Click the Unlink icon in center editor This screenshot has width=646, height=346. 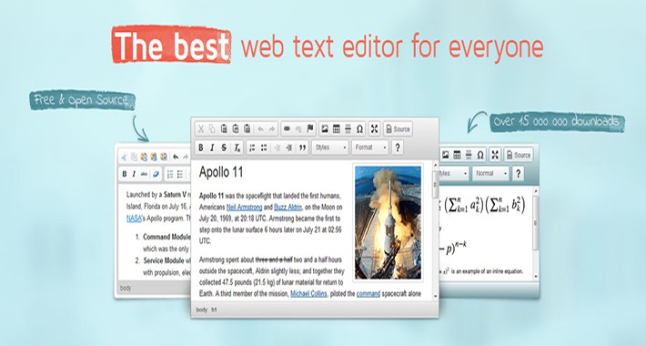click(x=298, y=129)
